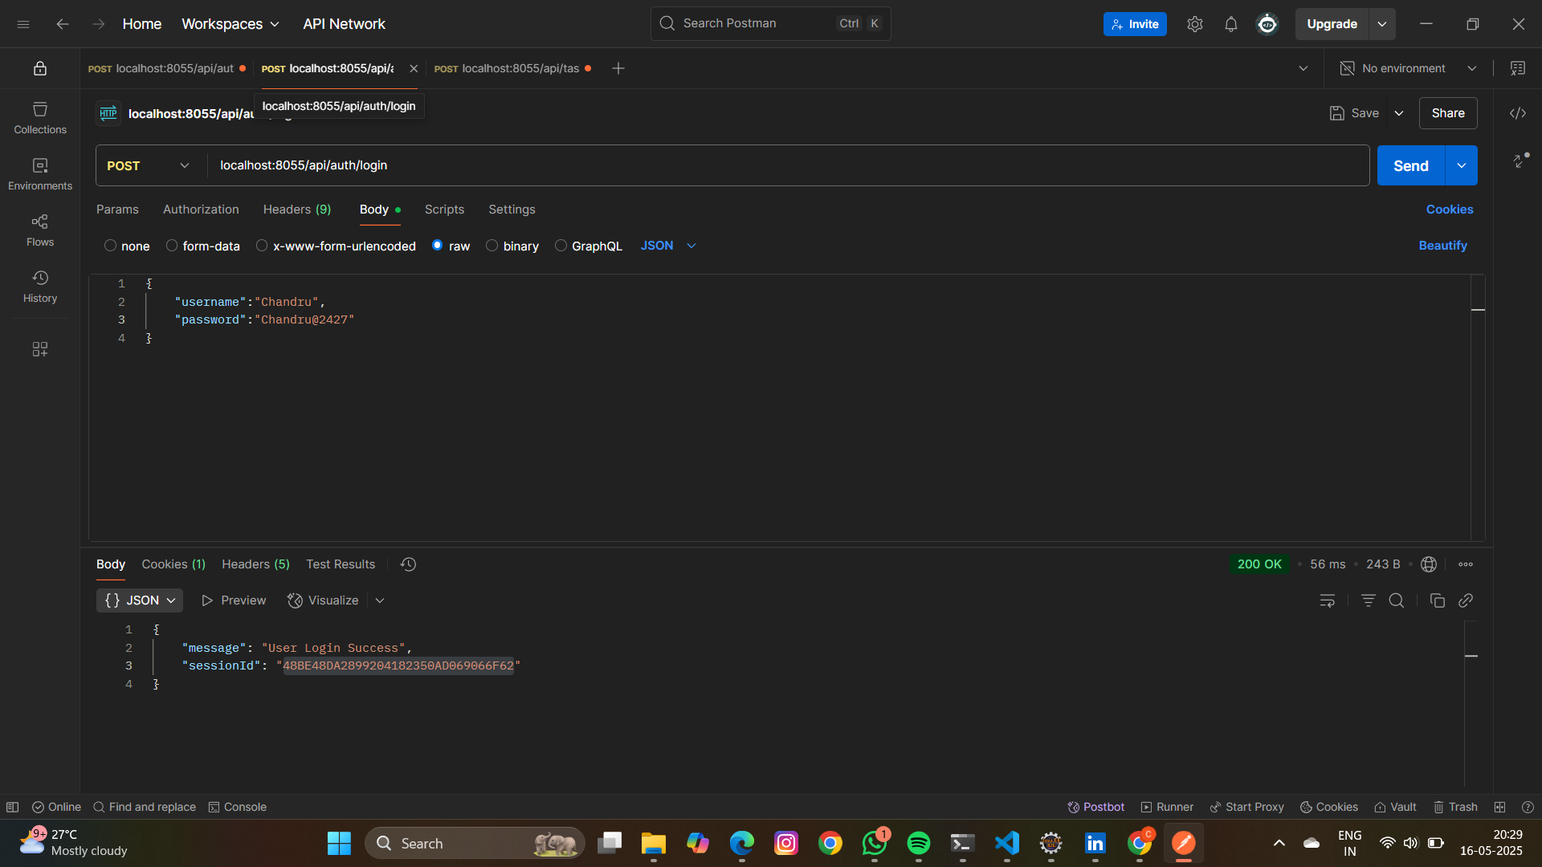
Task: Open the No environment selector
Action: [x=1409, y=68]
